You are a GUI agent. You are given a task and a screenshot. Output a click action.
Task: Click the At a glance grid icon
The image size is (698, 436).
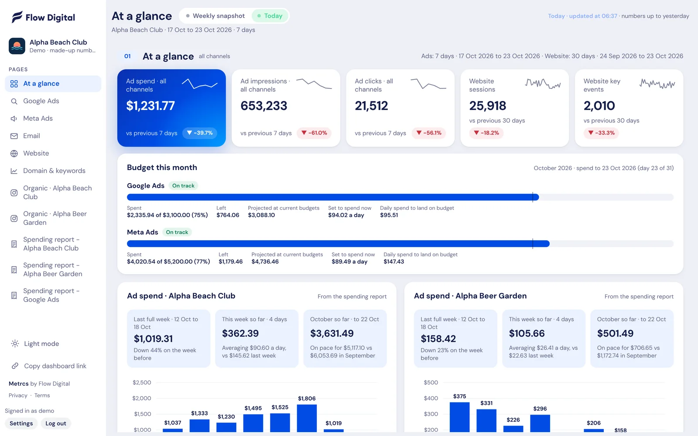14,84
